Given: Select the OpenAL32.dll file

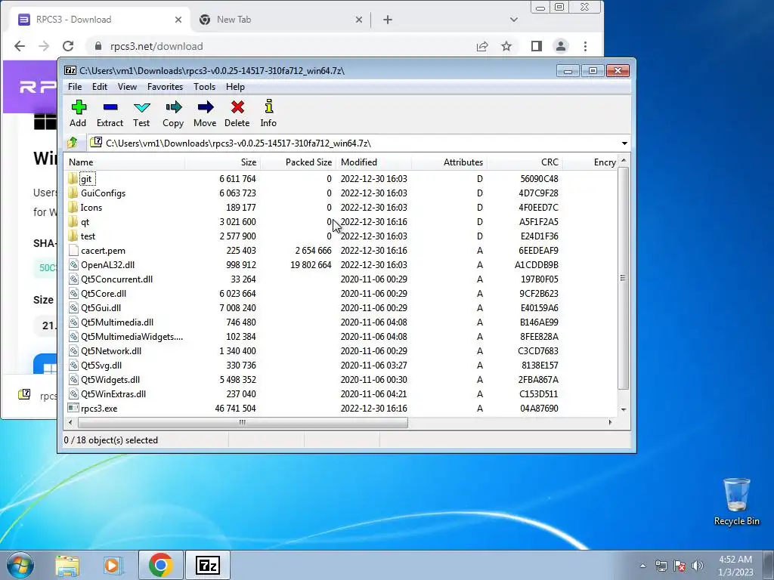Looking at the screenshot, I should click(x=107, y=265).
